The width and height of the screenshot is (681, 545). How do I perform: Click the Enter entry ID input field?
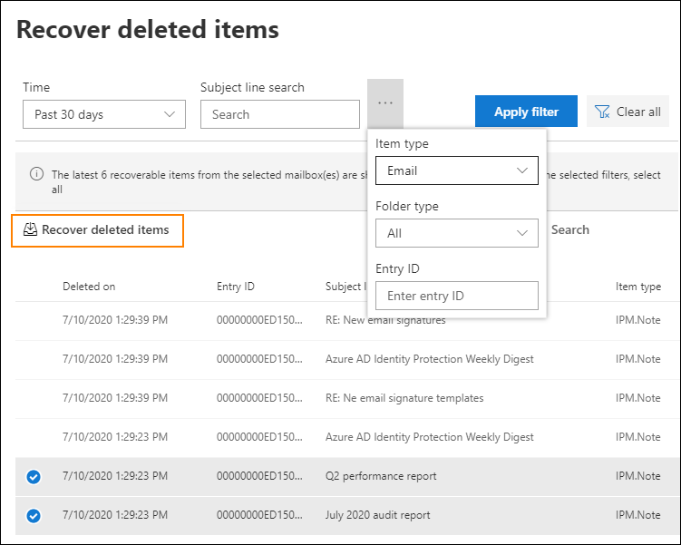coord(456,296)
